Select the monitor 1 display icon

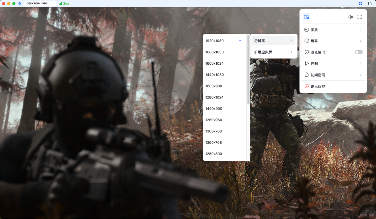coord(306,17)
